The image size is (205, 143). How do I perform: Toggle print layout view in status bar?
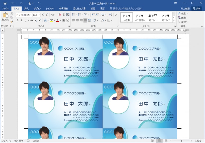pos(159,141)
